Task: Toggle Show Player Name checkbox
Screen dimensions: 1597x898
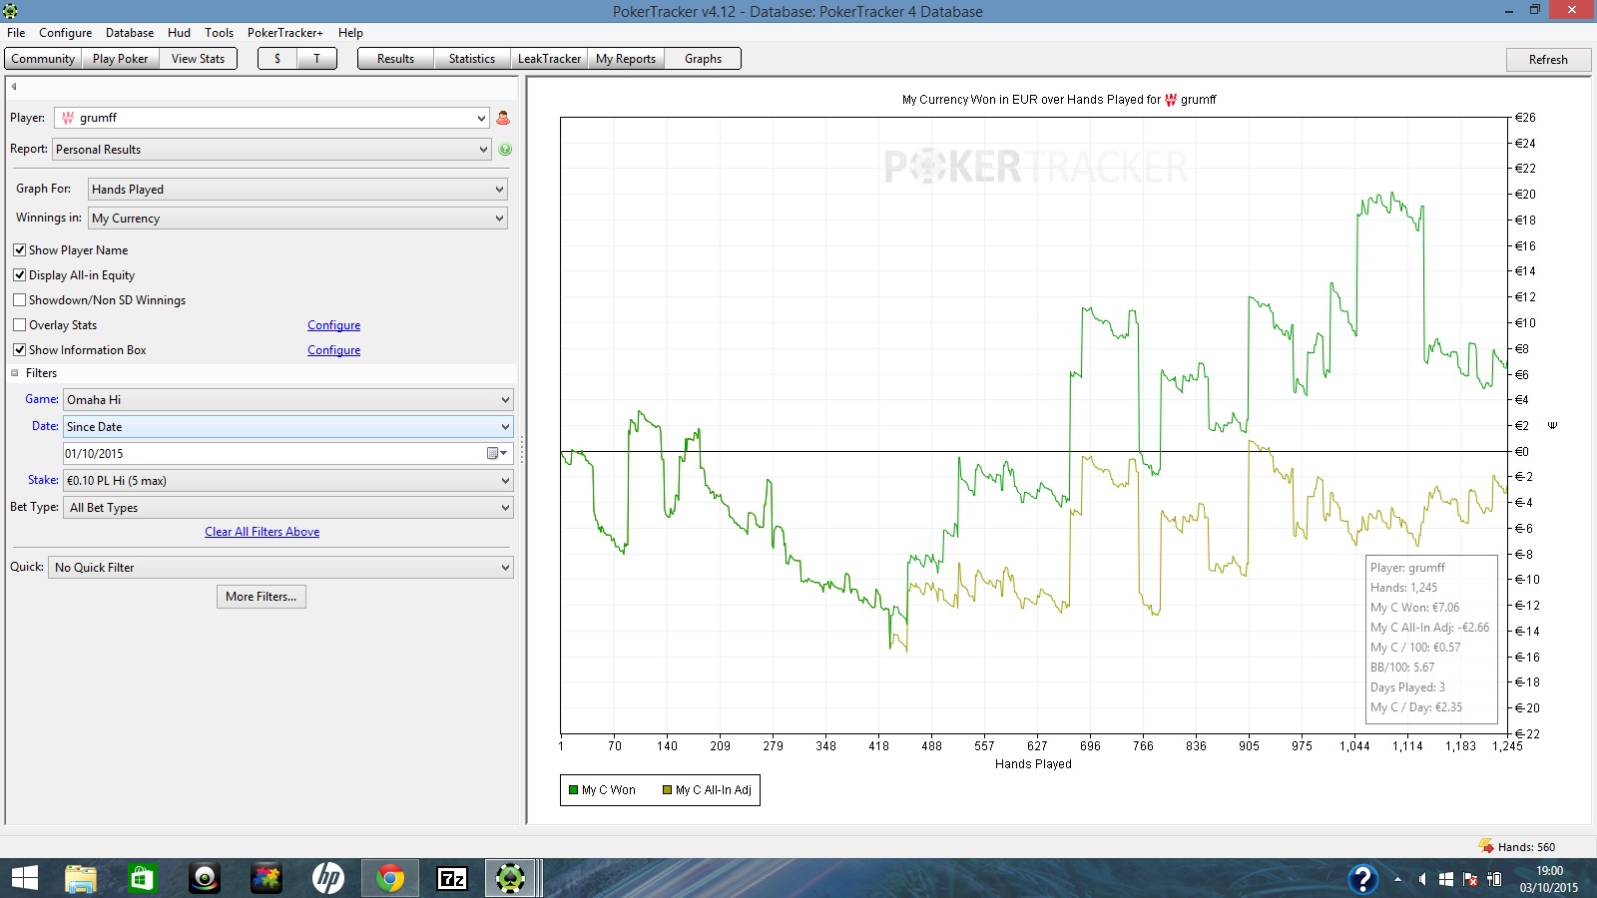Action: pos(19,250)
